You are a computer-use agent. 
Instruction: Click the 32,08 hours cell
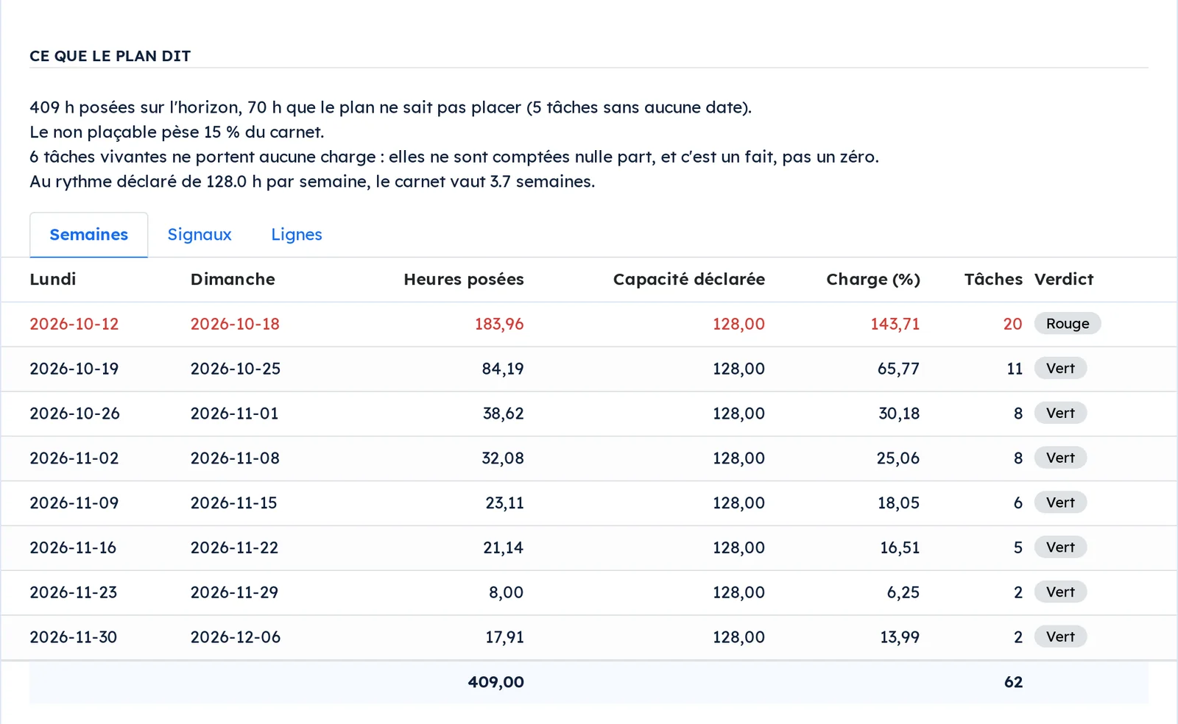point(503,458)
